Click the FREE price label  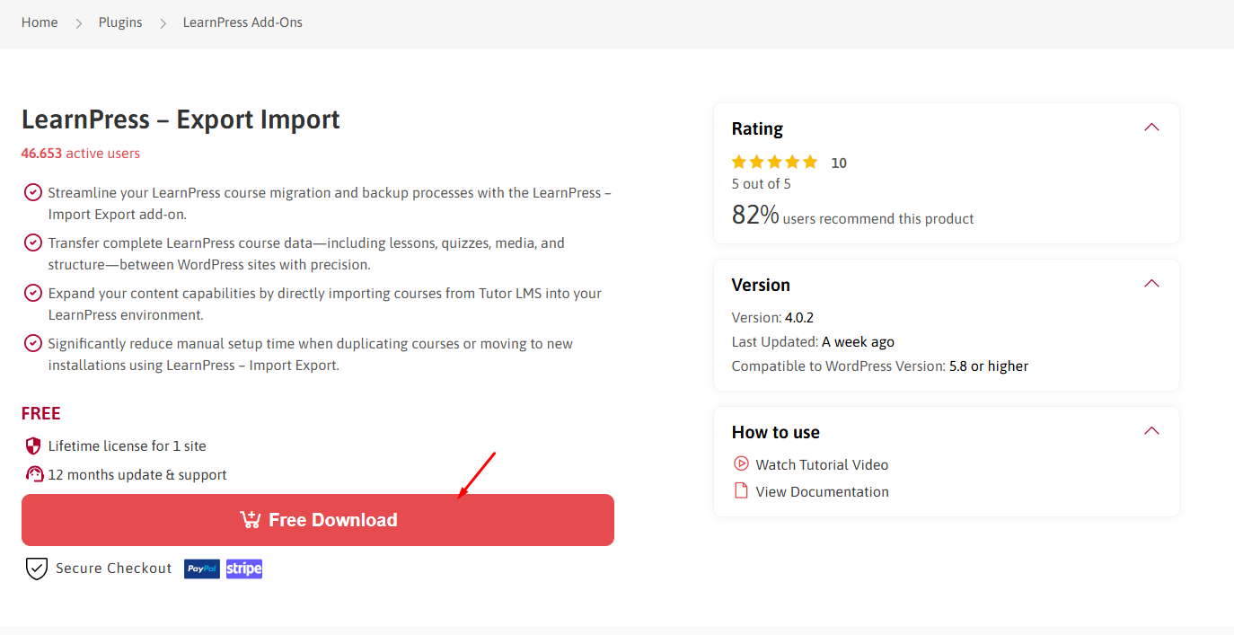tap(41, 413)
